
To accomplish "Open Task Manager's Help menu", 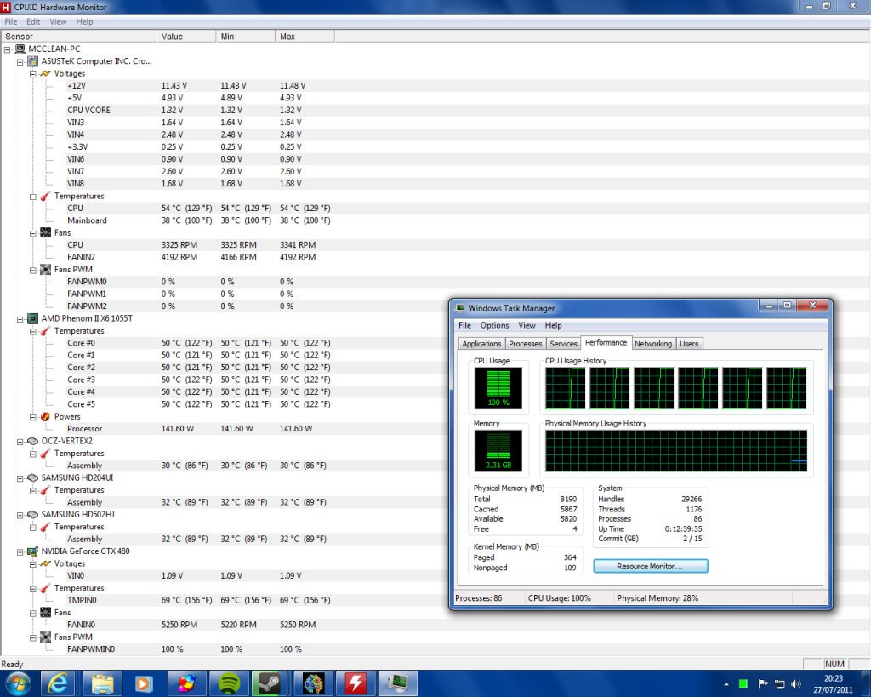I will pyautogui.click(x=553, y=325).
